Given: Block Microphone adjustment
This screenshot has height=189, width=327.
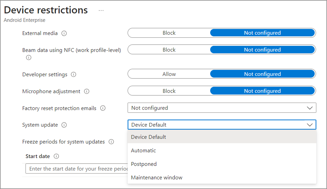Looking at the screenshot, I should coord(169,91).
